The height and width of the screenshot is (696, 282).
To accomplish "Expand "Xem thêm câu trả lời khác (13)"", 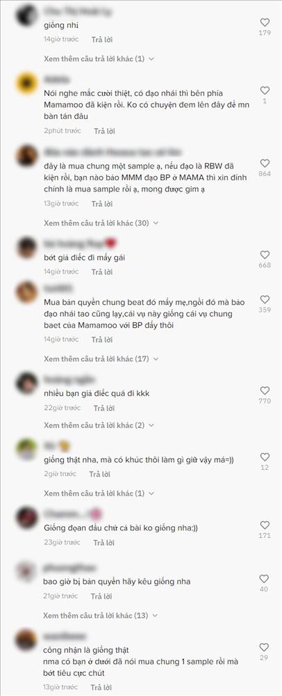I will [x=101, y=616].
